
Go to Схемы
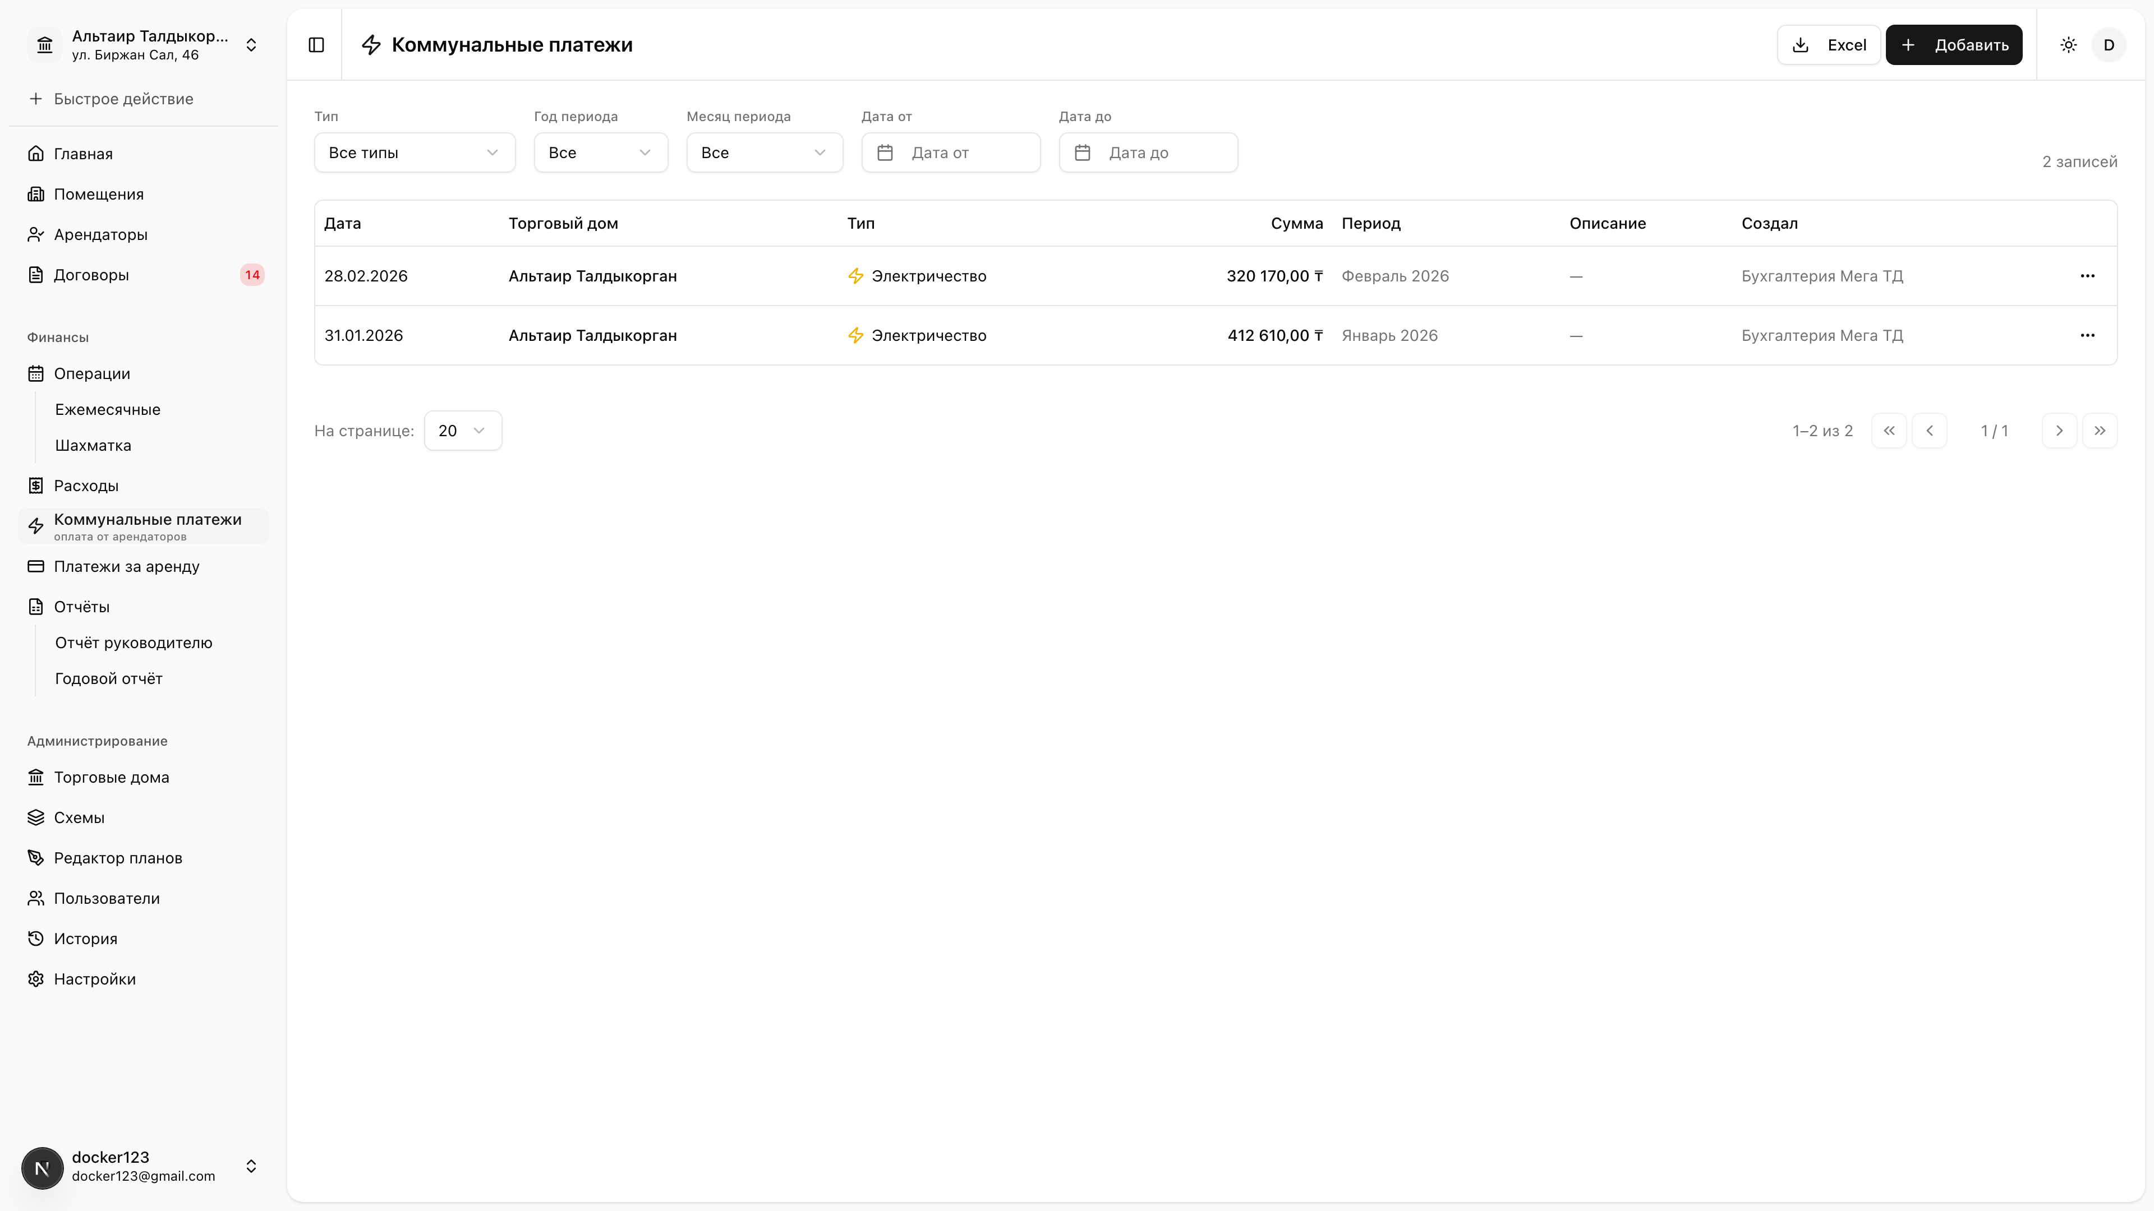click(144, 817)
